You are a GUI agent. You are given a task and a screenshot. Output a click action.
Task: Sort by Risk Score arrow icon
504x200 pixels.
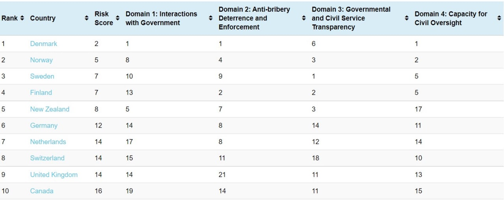[x=117, y=18]
